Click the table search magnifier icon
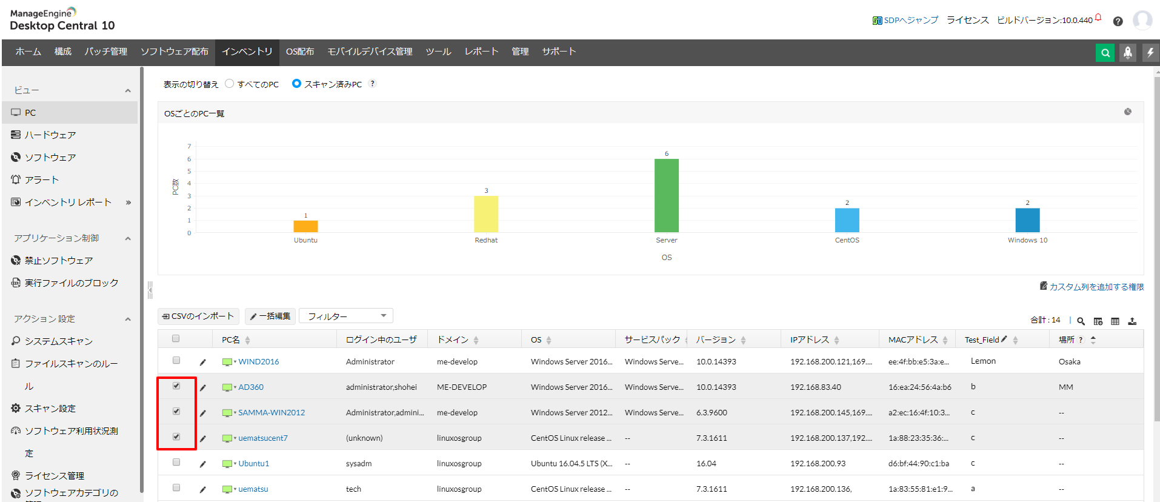1160x502 pixels. [1081, 321]
